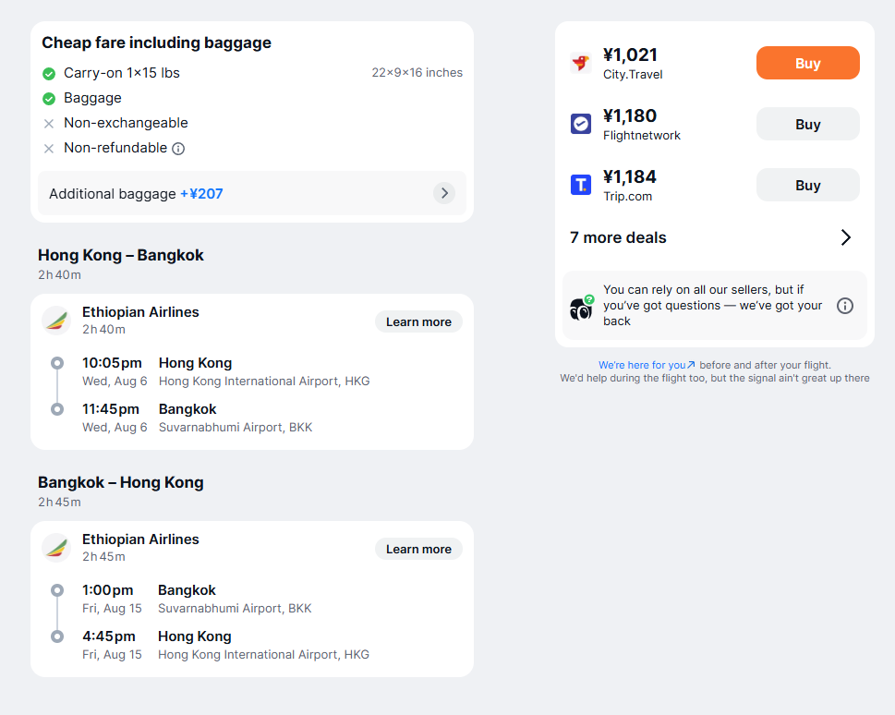Open the Non-refundable info icon
Screen dimensions: 895x715
click(178, 149)
